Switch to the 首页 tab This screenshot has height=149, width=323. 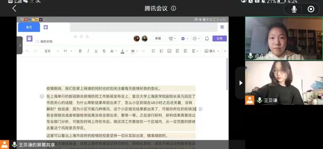pos(29,27)
